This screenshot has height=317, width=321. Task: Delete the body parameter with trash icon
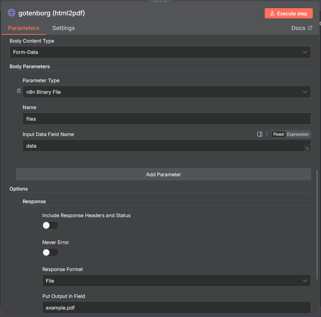[19, 91]
